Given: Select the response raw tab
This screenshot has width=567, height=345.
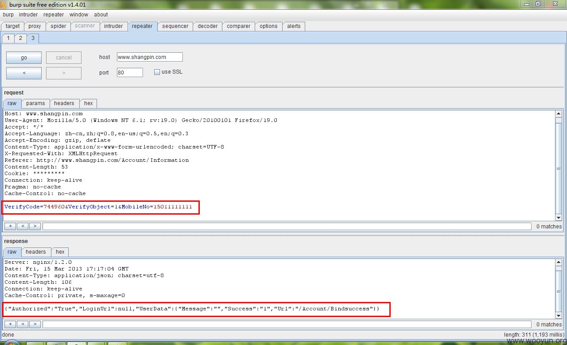Looking at the screenshot, I should click(x=12, y=252).
